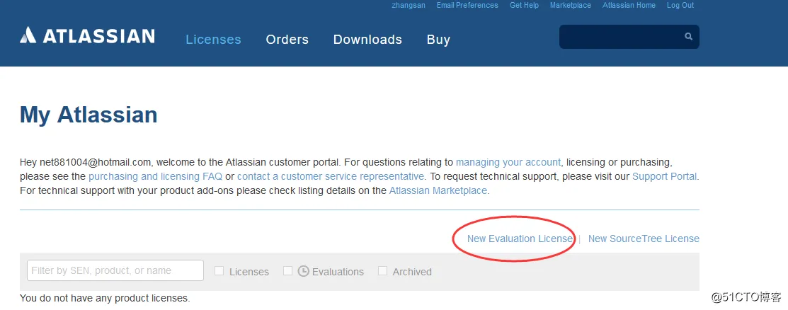The image size is (788, 310).
Task: Open the Licenses tab
Action: tap(213, 40)
